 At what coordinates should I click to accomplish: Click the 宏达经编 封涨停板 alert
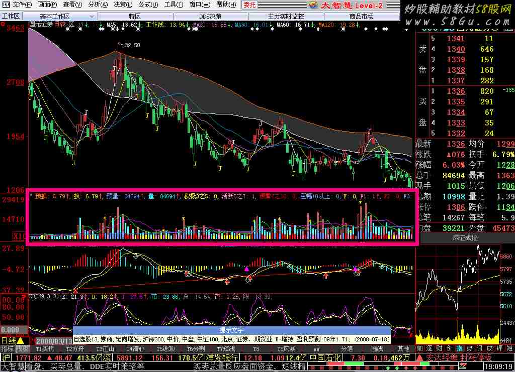[458, 357]
